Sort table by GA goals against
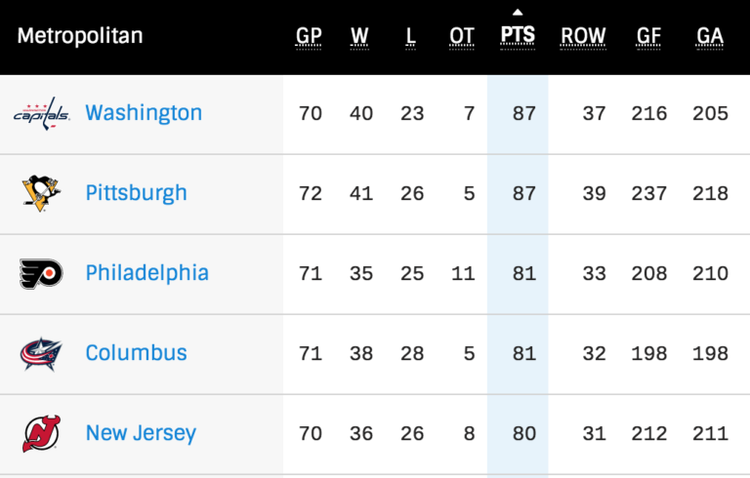Screen dimensions: 750x478 (x=710, y=37)
